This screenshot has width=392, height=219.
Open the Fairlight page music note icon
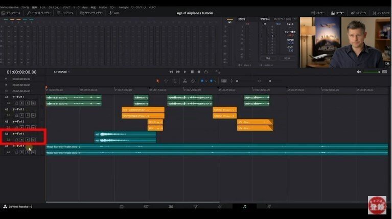tap(244, 207)
